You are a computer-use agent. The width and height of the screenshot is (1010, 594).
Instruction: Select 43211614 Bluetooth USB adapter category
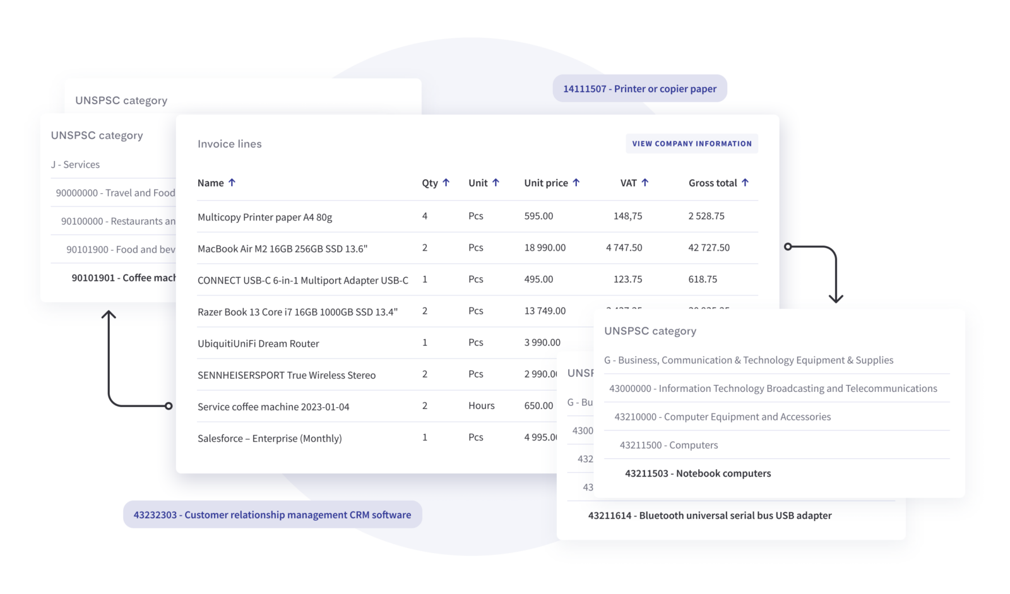click(710, 516)
